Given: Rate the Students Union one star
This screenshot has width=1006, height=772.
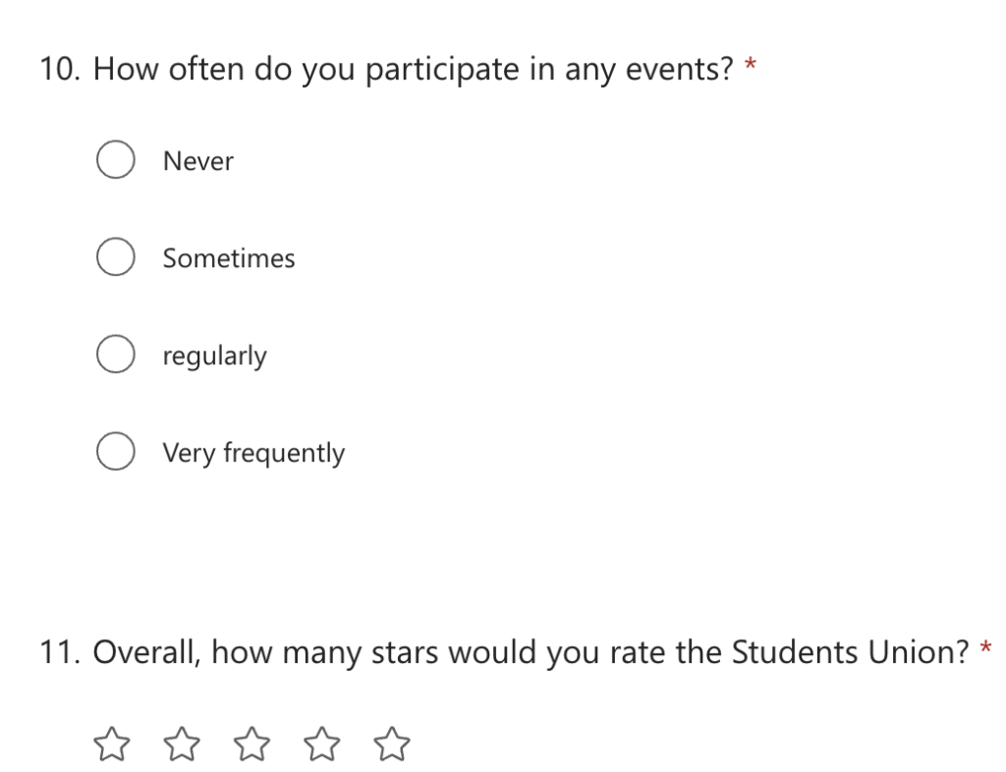Looking at the screenshot, I should click(112, 744).
